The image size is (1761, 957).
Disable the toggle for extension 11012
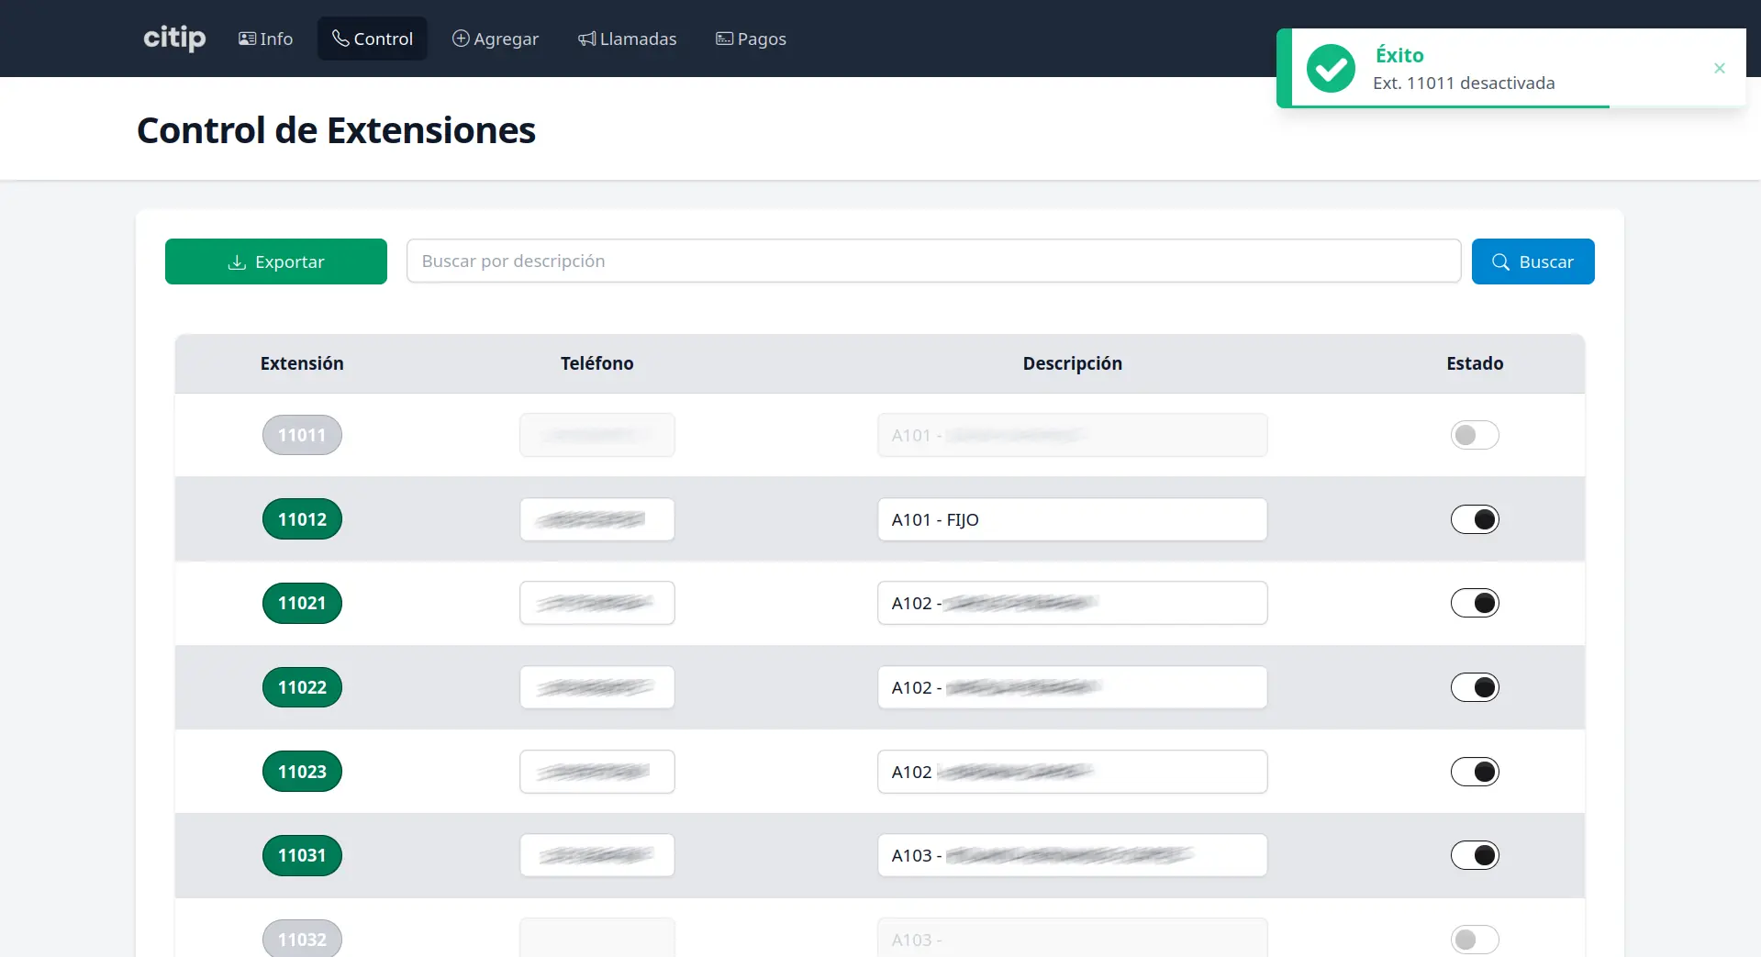[1474, 518]
